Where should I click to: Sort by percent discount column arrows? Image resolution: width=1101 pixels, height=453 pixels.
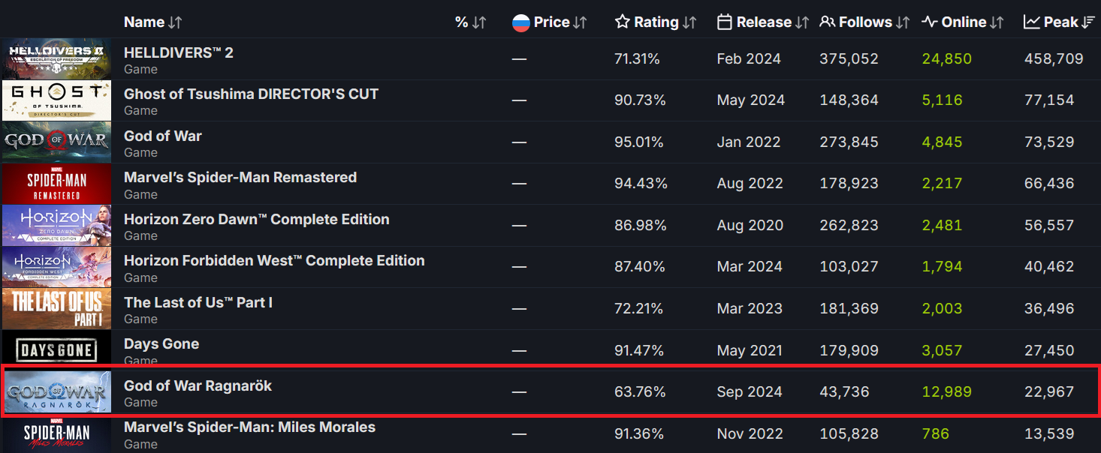[x=479, y=23]
